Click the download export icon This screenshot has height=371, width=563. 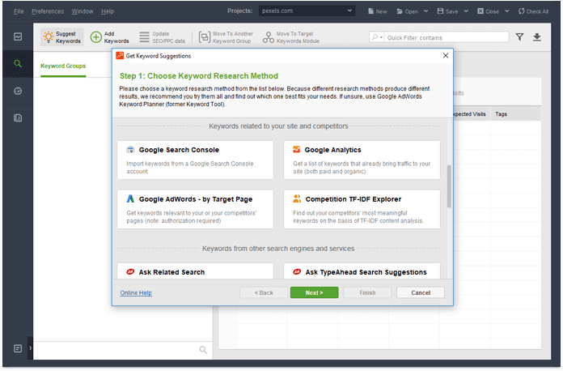point(537,36)
